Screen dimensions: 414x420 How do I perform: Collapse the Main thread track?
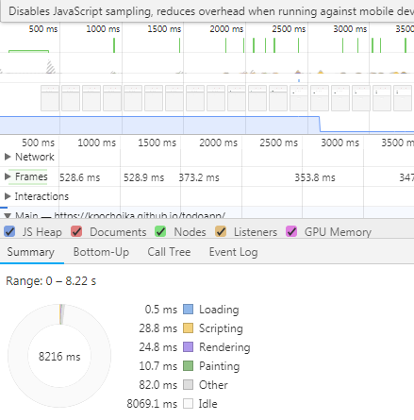click(x=8, y=215)
